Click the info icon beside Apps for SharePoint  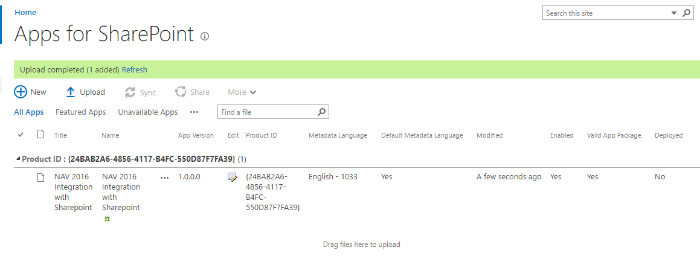[x=205, y=37]
